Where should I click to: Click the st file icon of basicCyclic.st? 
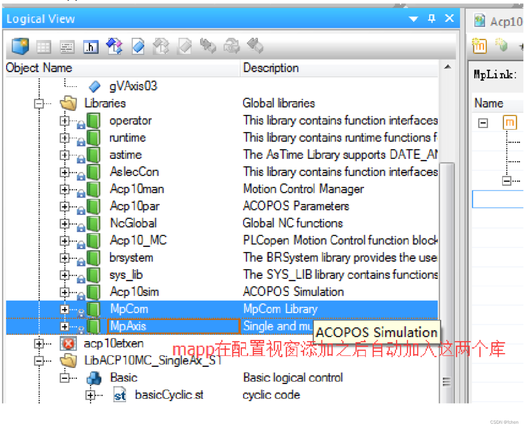click(x=119, y=395)
